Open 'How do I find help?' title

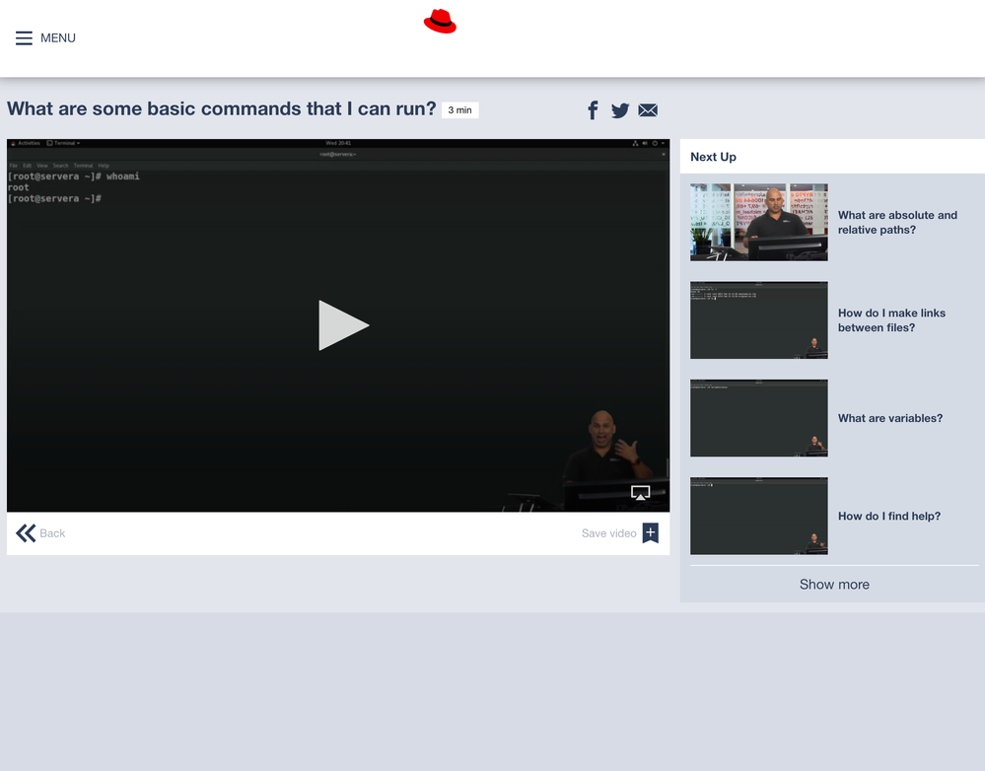point(888,516)
